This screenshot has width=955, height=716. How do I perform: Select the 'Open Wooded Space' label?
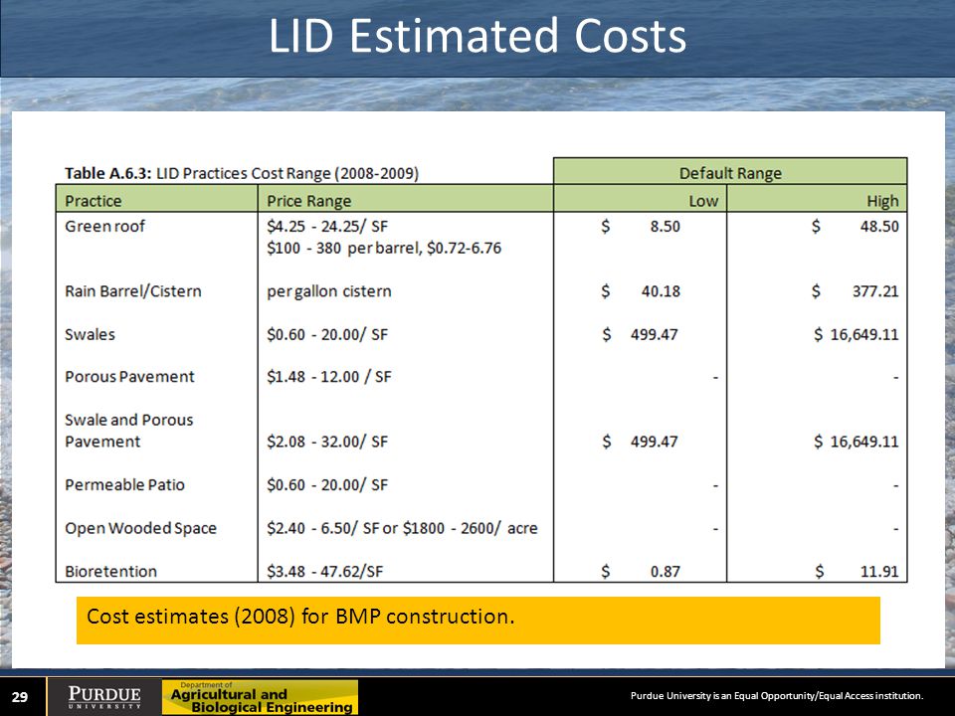[140, 528]
